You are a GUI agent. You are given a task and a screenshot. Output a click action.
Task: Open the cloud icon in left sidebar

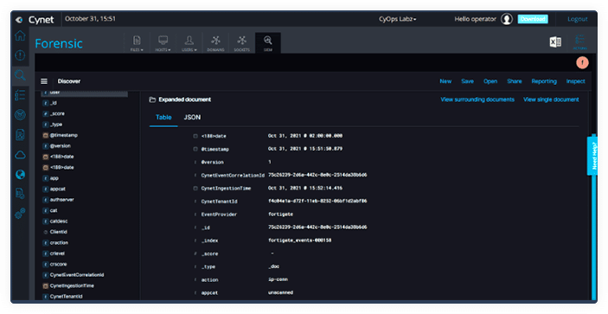click(x=20, y=155)
